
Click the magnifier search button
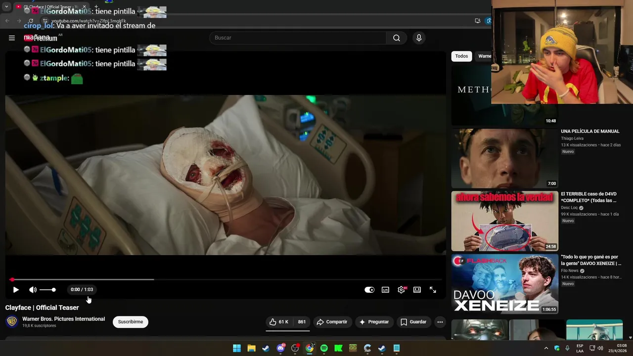397,38
